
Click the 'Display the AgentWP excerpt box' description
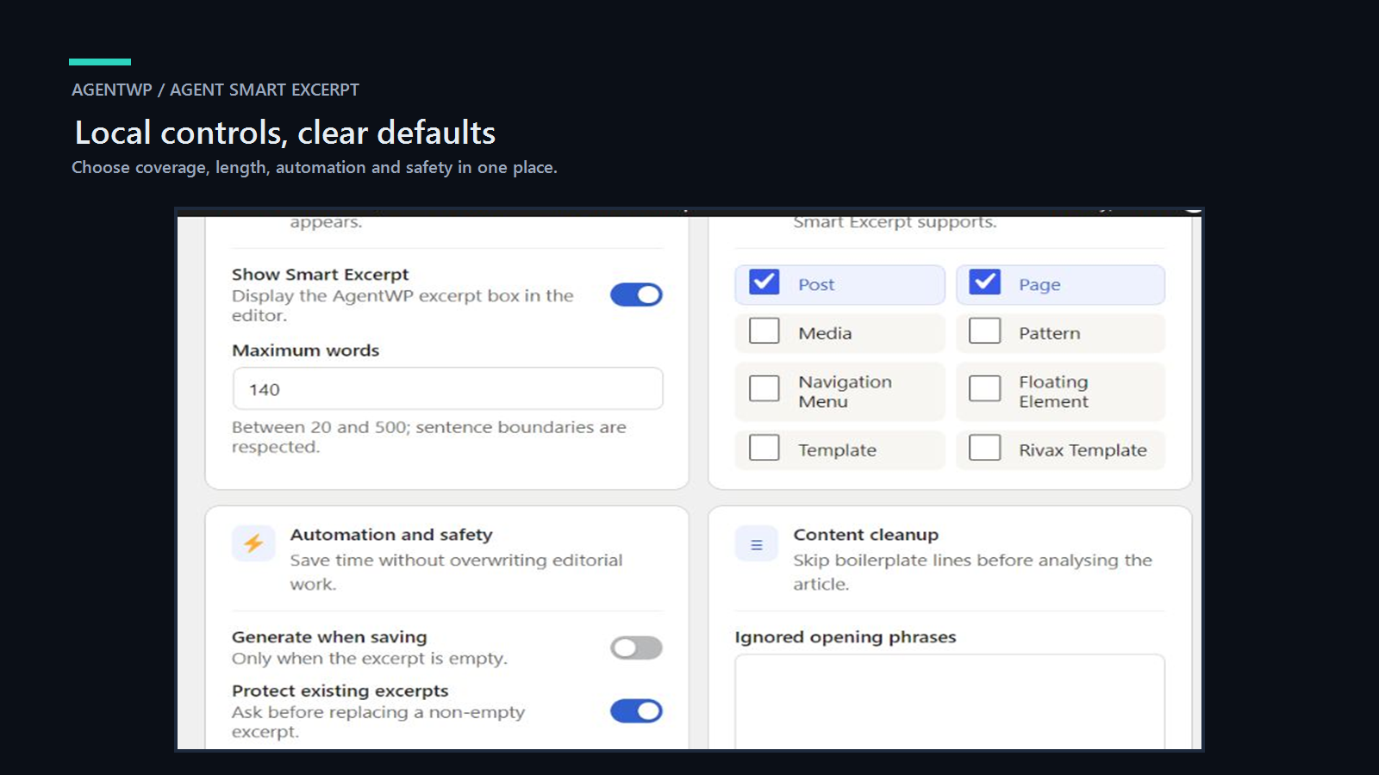tap(402, 306)
